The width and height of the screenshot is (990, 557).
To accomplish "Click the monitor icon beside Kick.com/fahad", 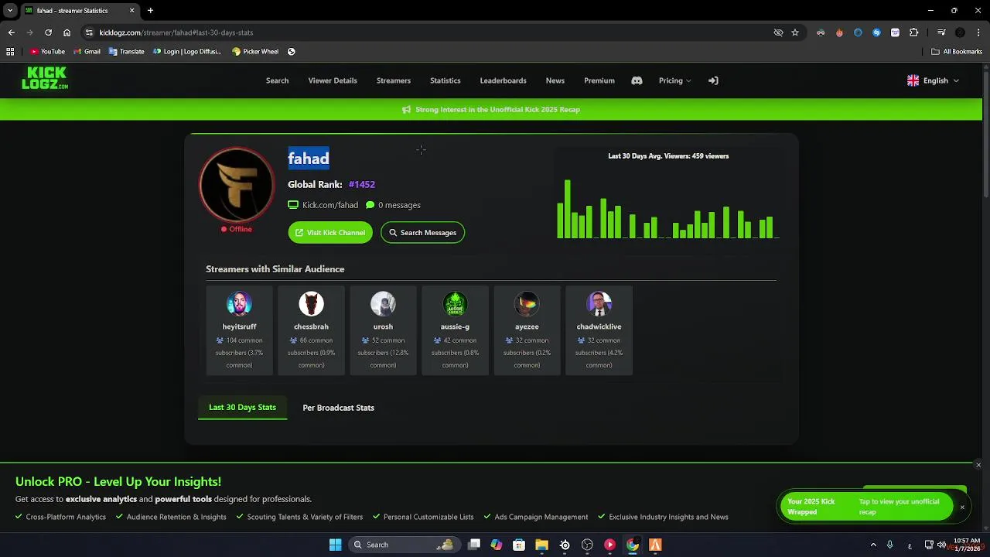I will 293,205.
